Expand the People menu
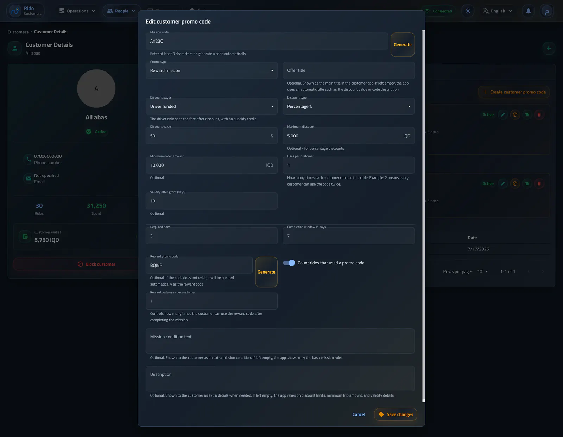Viewport: 563px width, 437px height. coord(121,11)
